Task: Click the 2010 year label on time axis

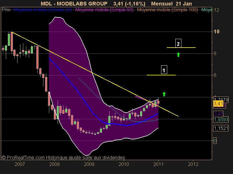Action: (x=124, y=164)
